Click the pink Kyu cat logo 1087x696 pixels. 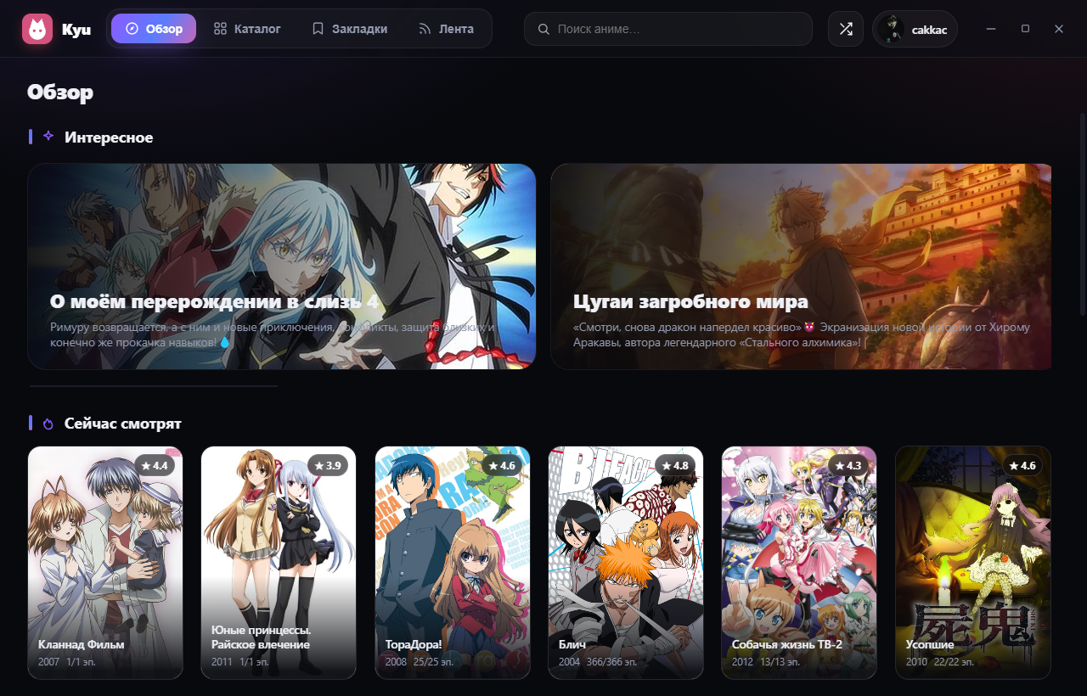(x=37, y=29)
